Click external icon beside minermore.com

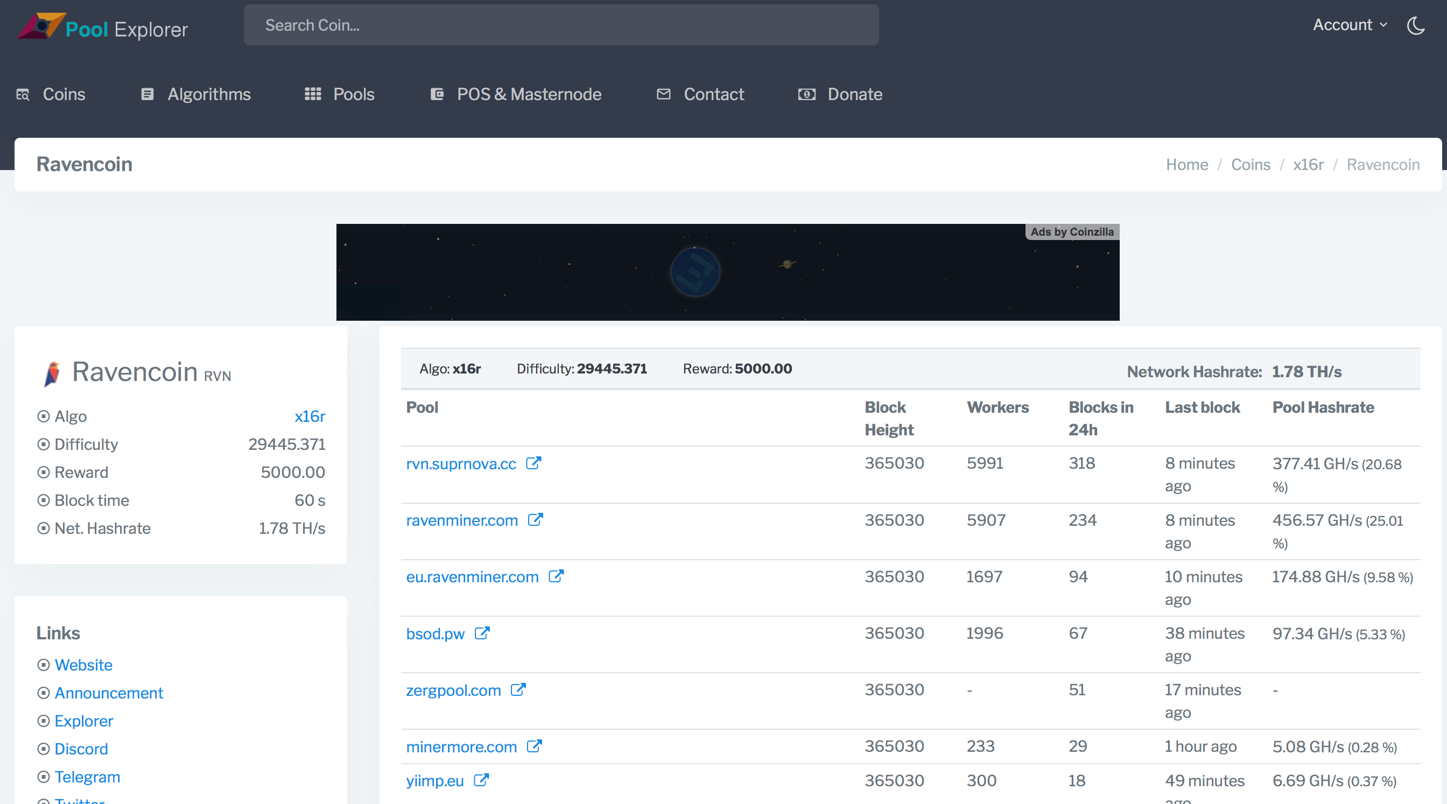coord(533,746)
